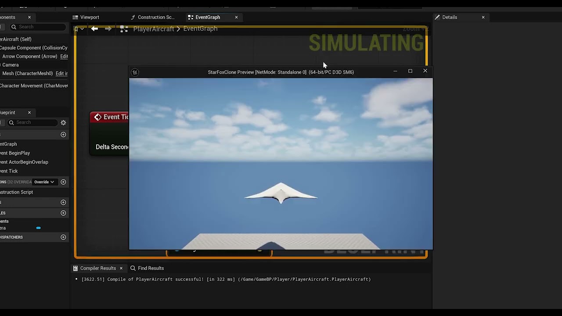
Task: Open the graph bookmarks dropdown
Action: pos(79,29)
